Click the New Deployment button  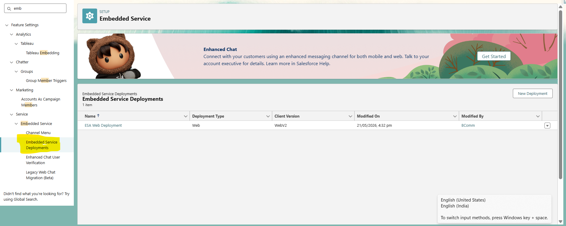coord(532,93)
